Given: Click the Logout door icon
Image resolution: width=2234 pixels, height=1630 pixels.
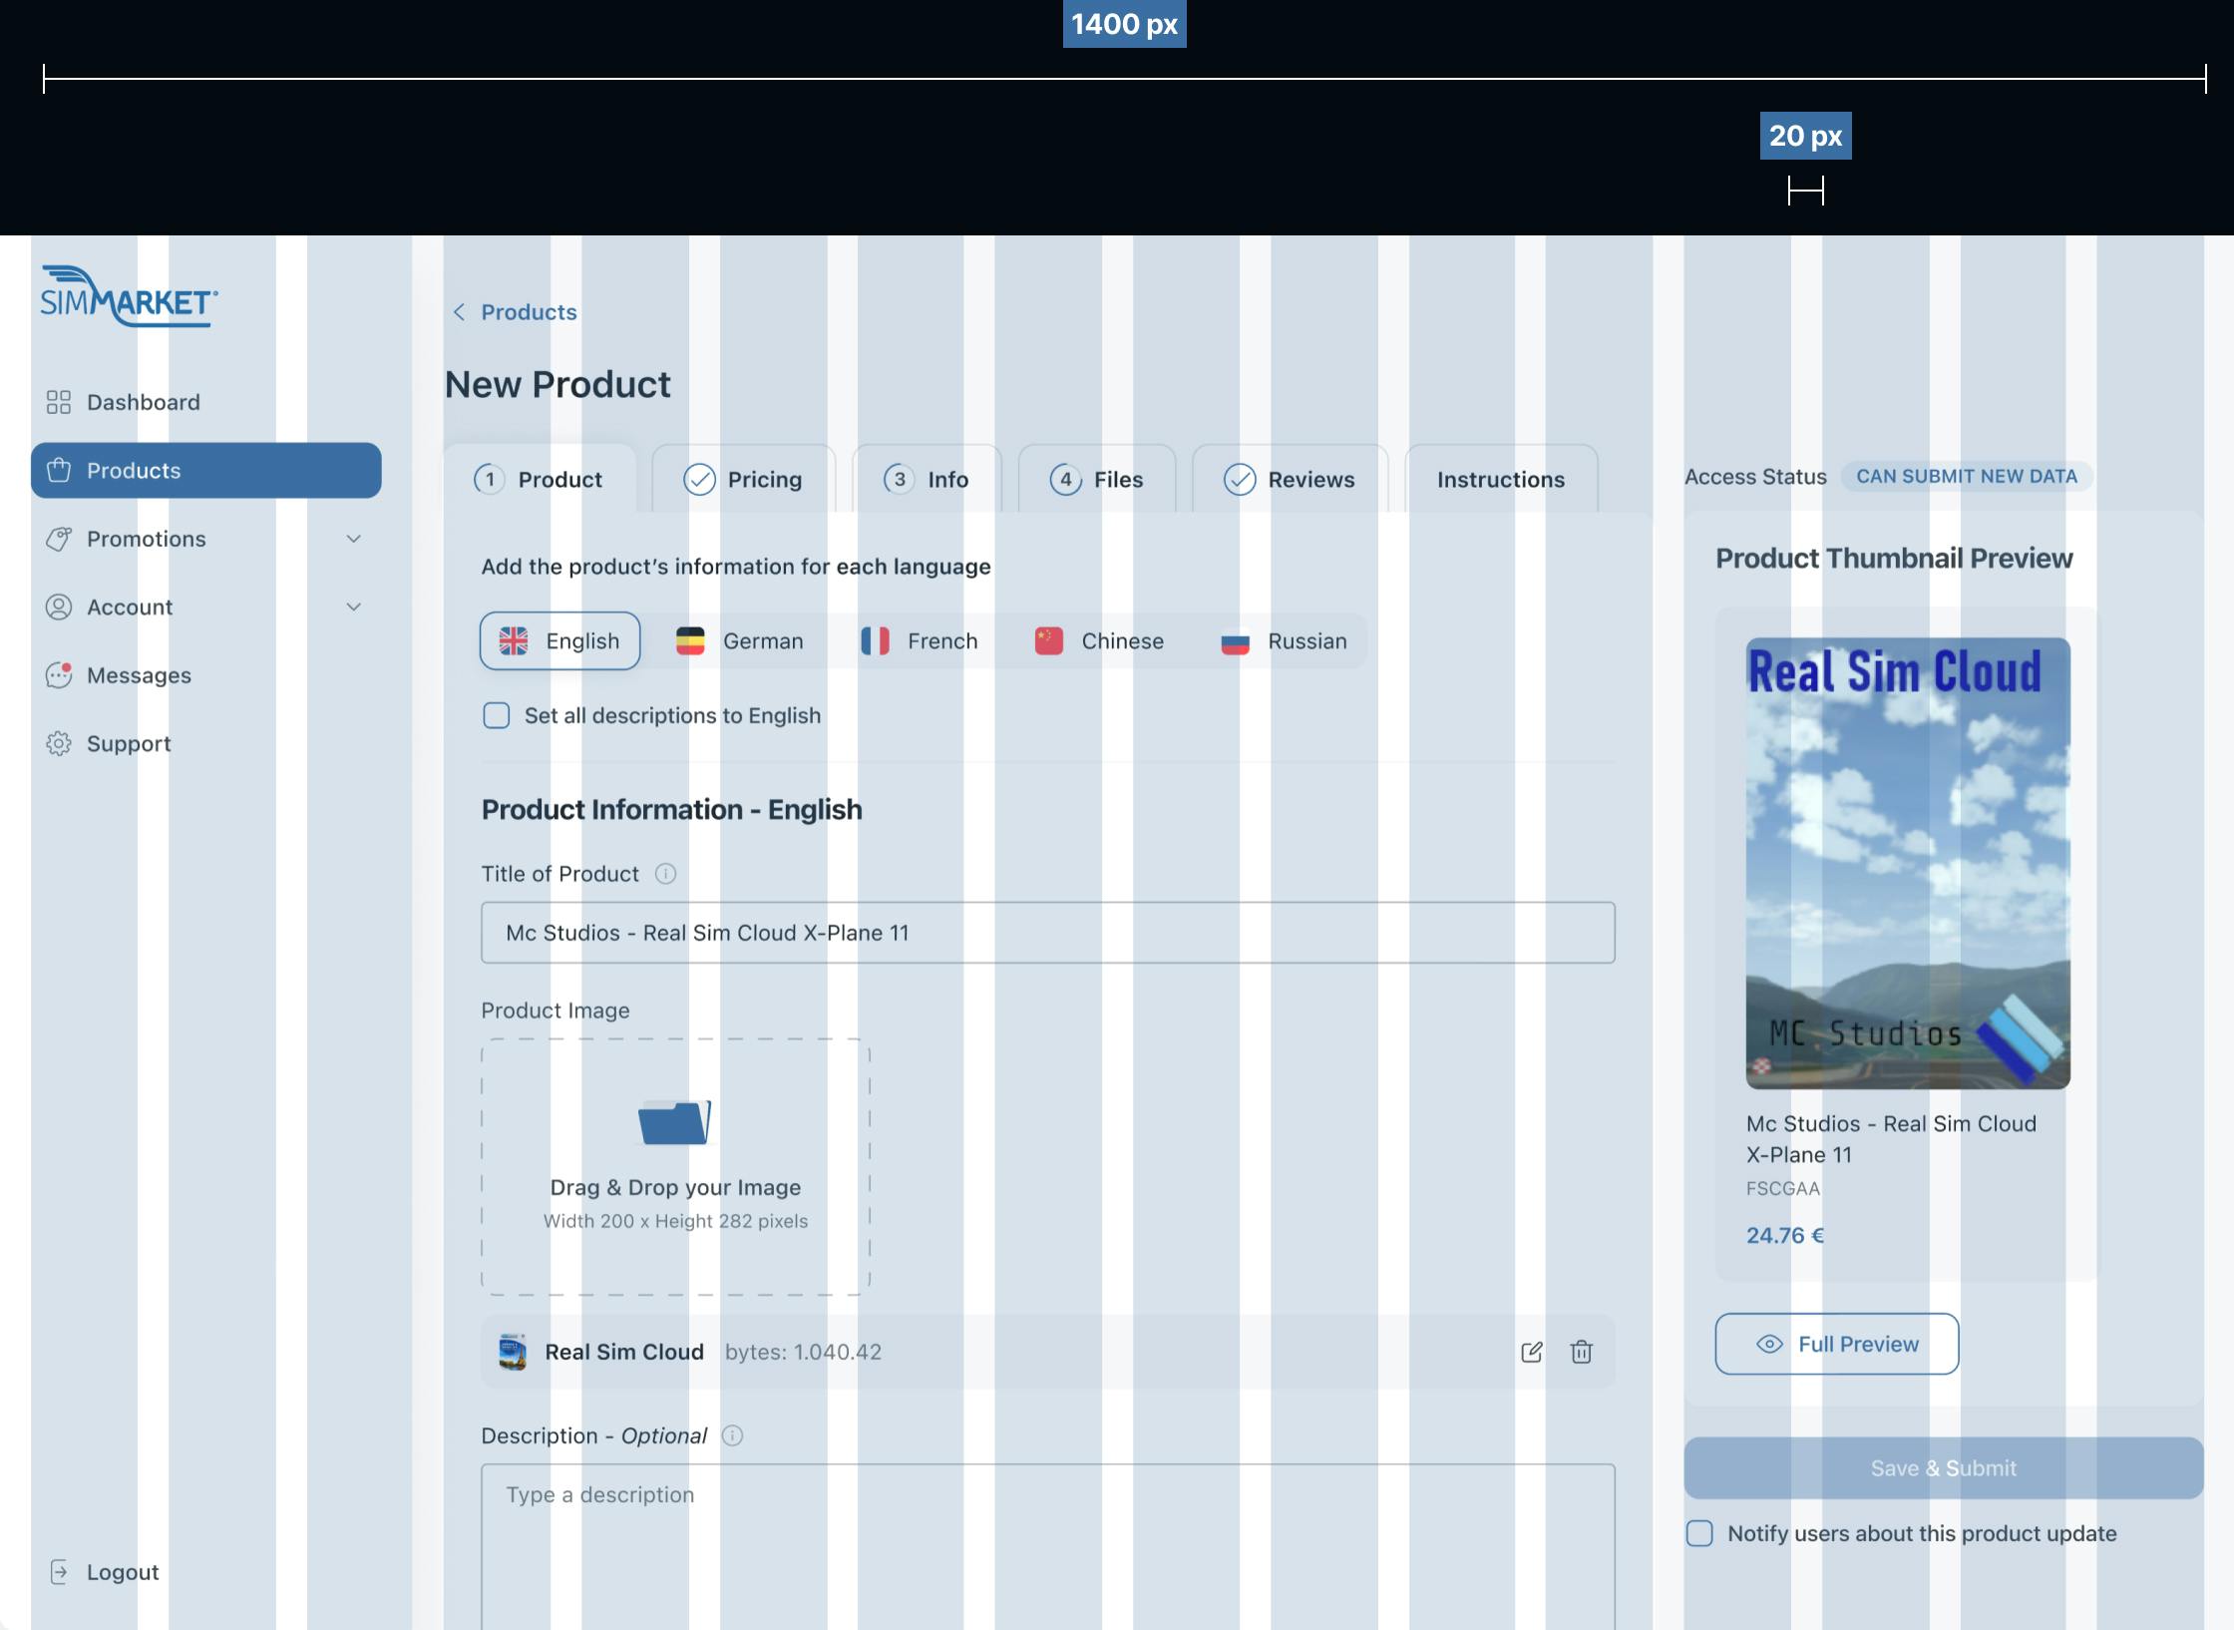Looking at the screenshot, I should pyautogui.click(x=59, y=1572).
